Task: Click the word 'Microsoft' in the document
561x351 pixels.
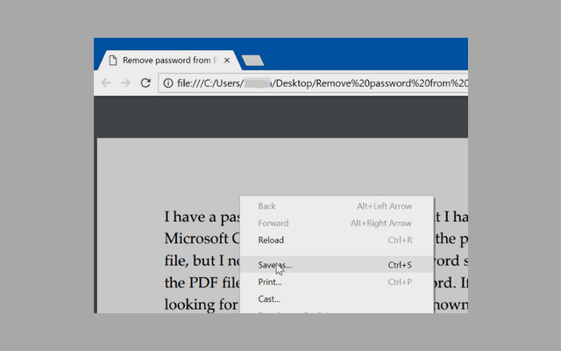Action: click(198, 239)
